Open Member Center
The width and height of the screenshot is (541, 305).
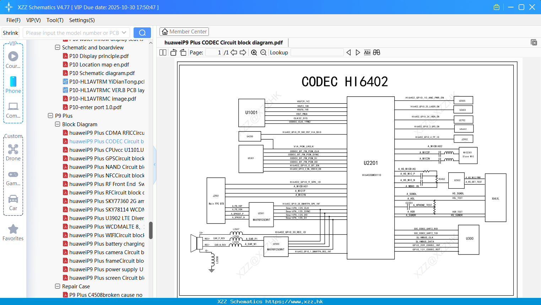coord(184,32)
